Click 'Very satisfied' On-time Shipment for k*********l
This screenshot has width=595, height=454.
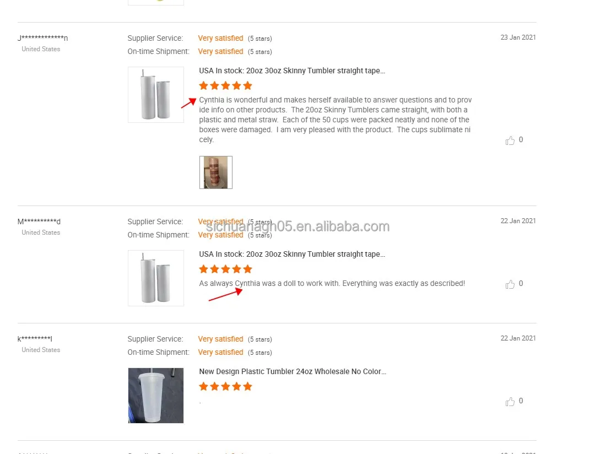click(220, 352)
